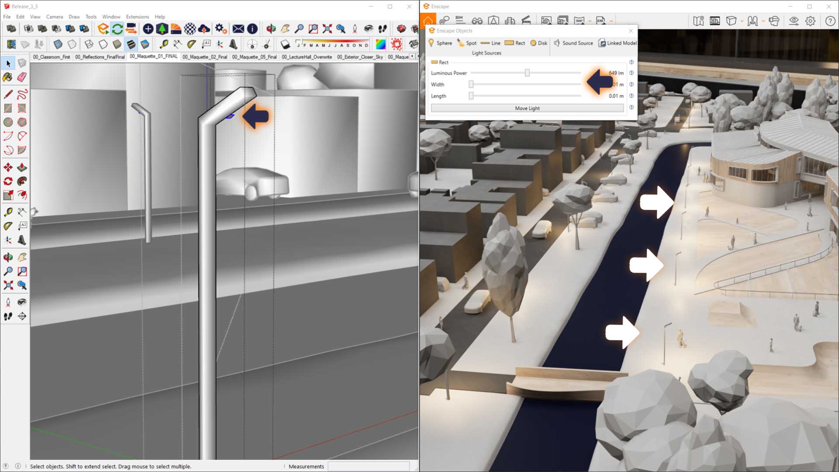Open Enscape help question mark icon
839x472 pixels.
coord(830,21)
